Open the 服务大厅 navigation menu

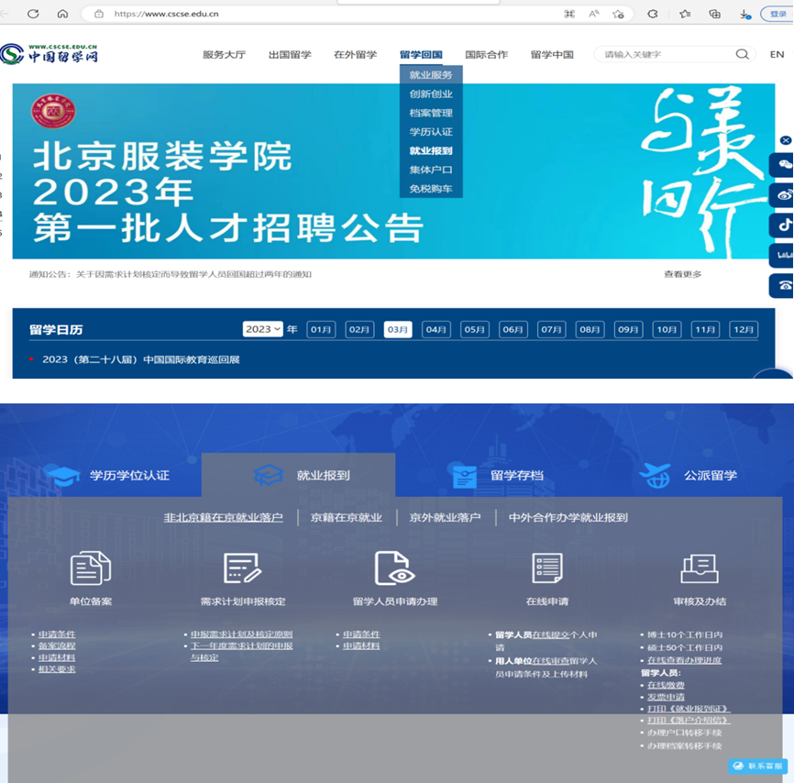224,55
